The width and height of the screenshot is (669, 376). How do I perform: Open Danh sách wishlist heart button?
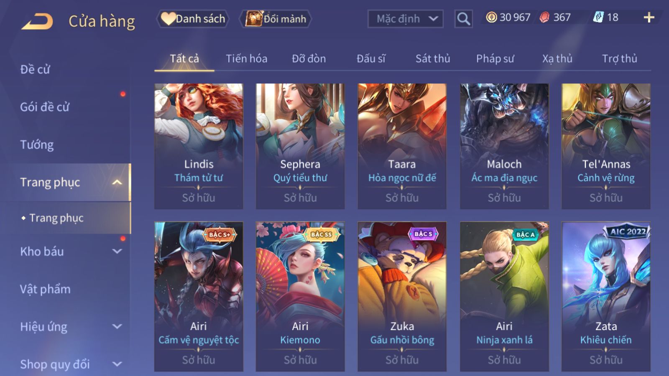[193, 19]
